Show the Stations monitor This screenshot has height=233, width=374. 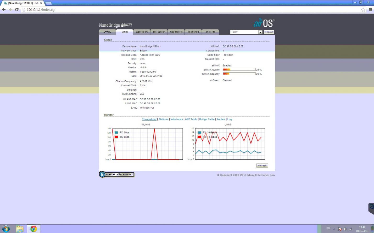click(164, 119)
